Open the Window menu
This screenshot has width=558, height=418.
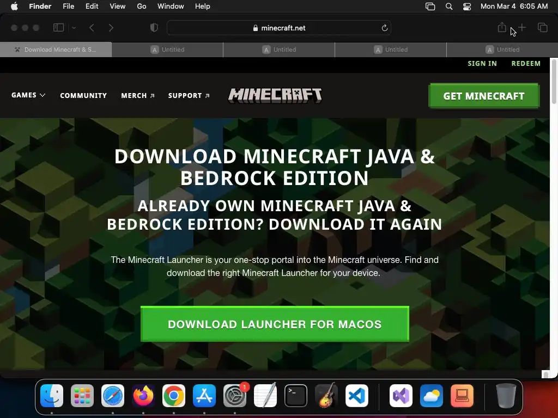tap(171, 7)
